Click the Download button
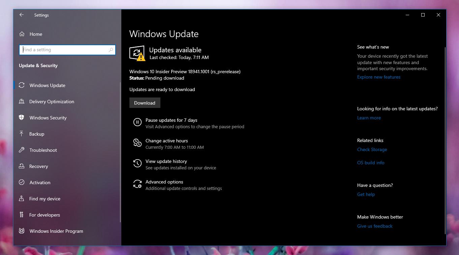This screenshot has height=255, width=459. (x=145, y=103)
